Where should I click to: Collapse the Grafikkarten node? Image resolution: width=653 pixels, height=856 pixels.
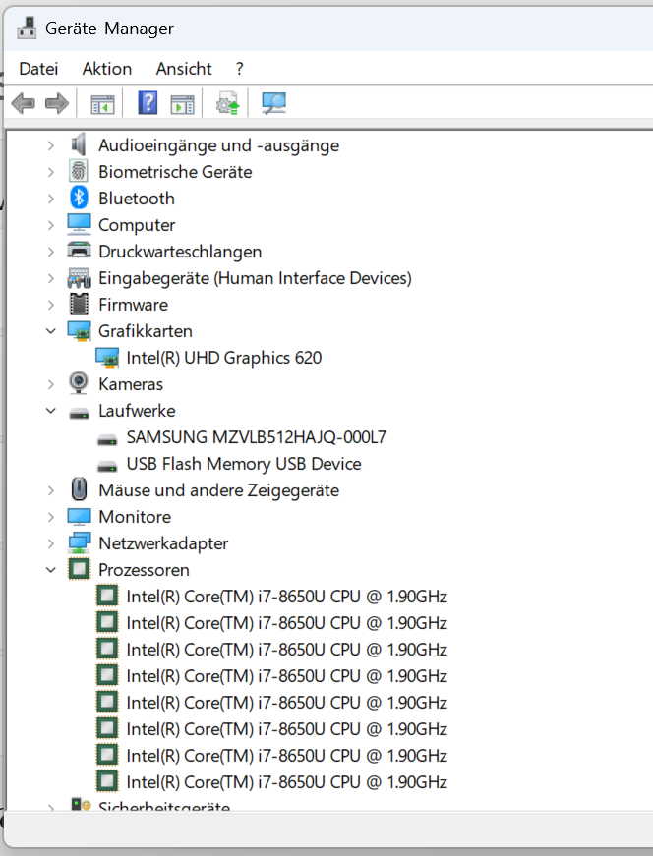click(x=51, y=331)
